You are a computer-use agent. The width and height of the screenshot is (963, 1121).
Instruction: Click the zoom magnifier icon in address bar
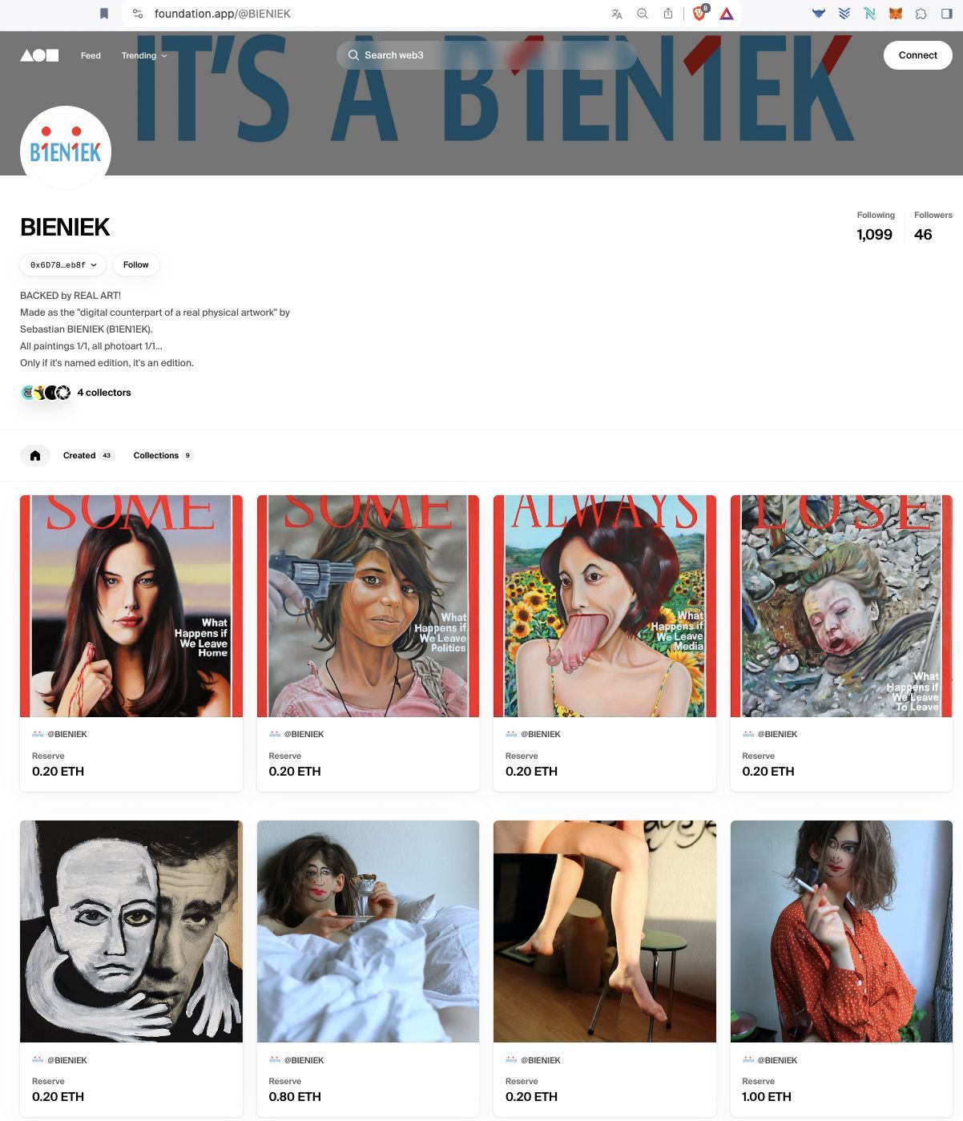point(643,14)
